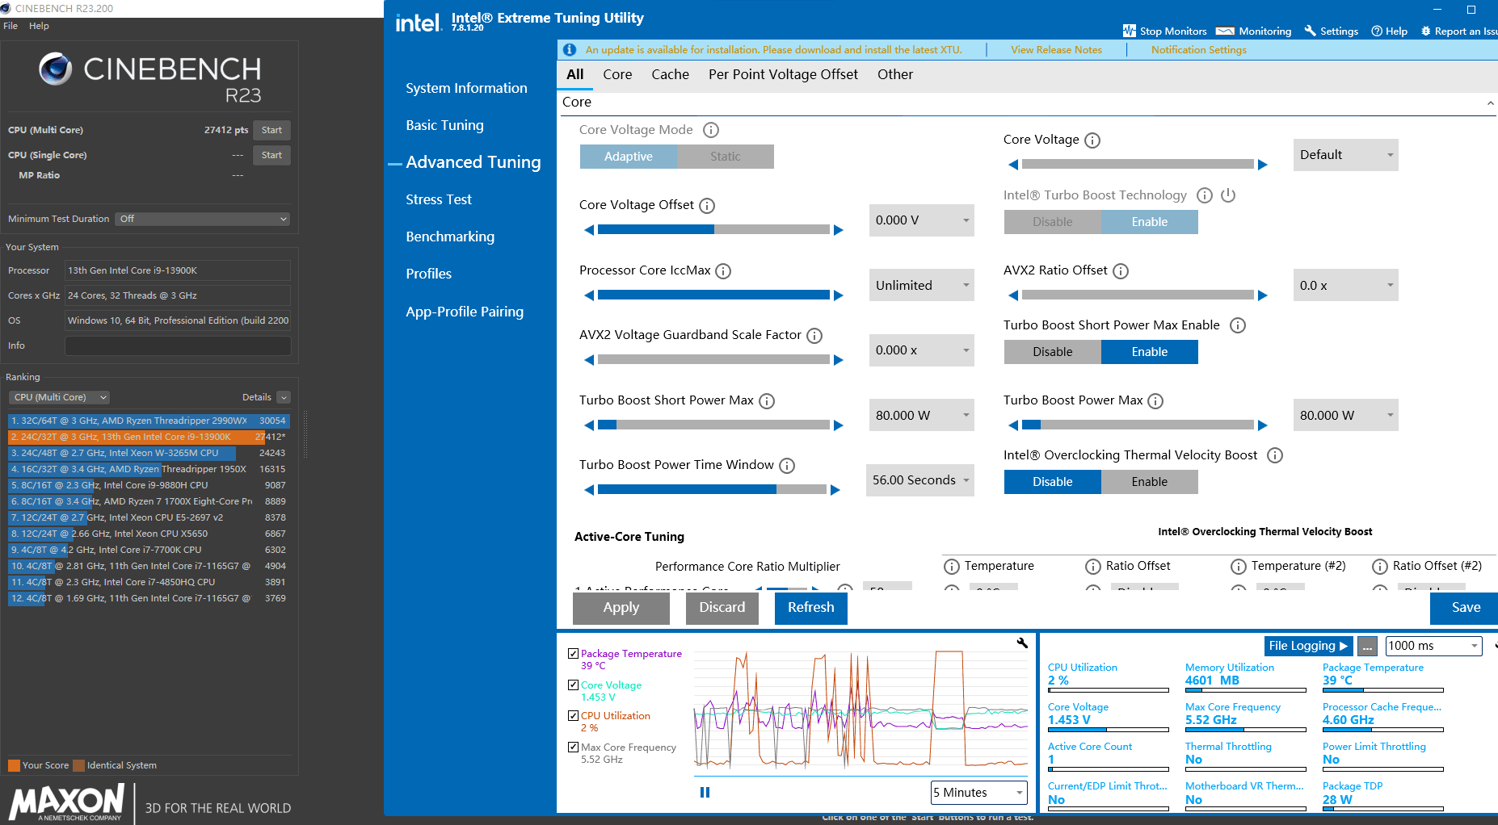Click the Refresh button

pyautogui.click(x=811, y=608)
